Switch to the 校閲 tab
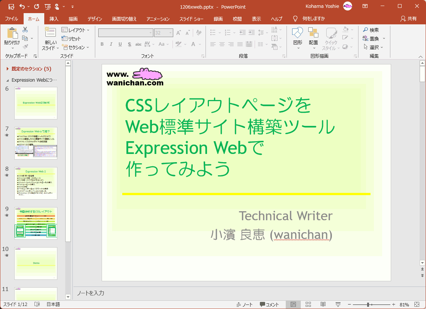426x309 pixels. [237, 19]
